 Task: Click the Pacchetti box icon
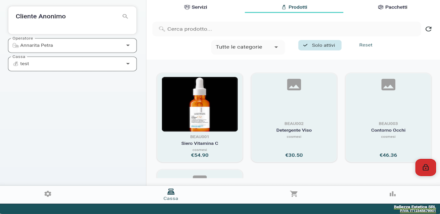click(x=381, y=7)
